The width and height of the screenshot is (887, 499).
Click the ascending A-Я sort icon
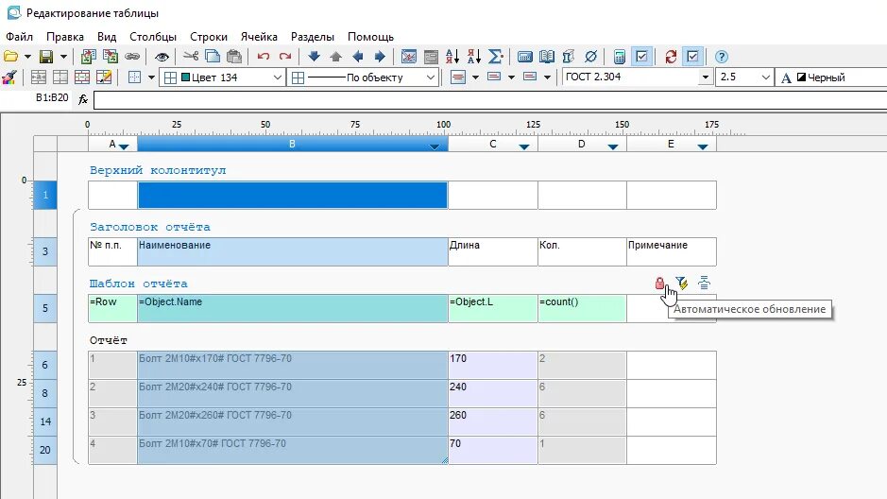point(452,57)
